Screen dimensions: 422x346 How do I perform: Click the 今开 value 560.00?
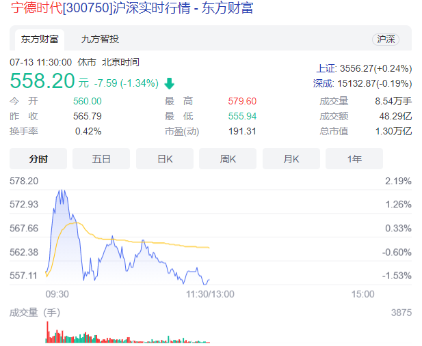[x=88, y=101]
